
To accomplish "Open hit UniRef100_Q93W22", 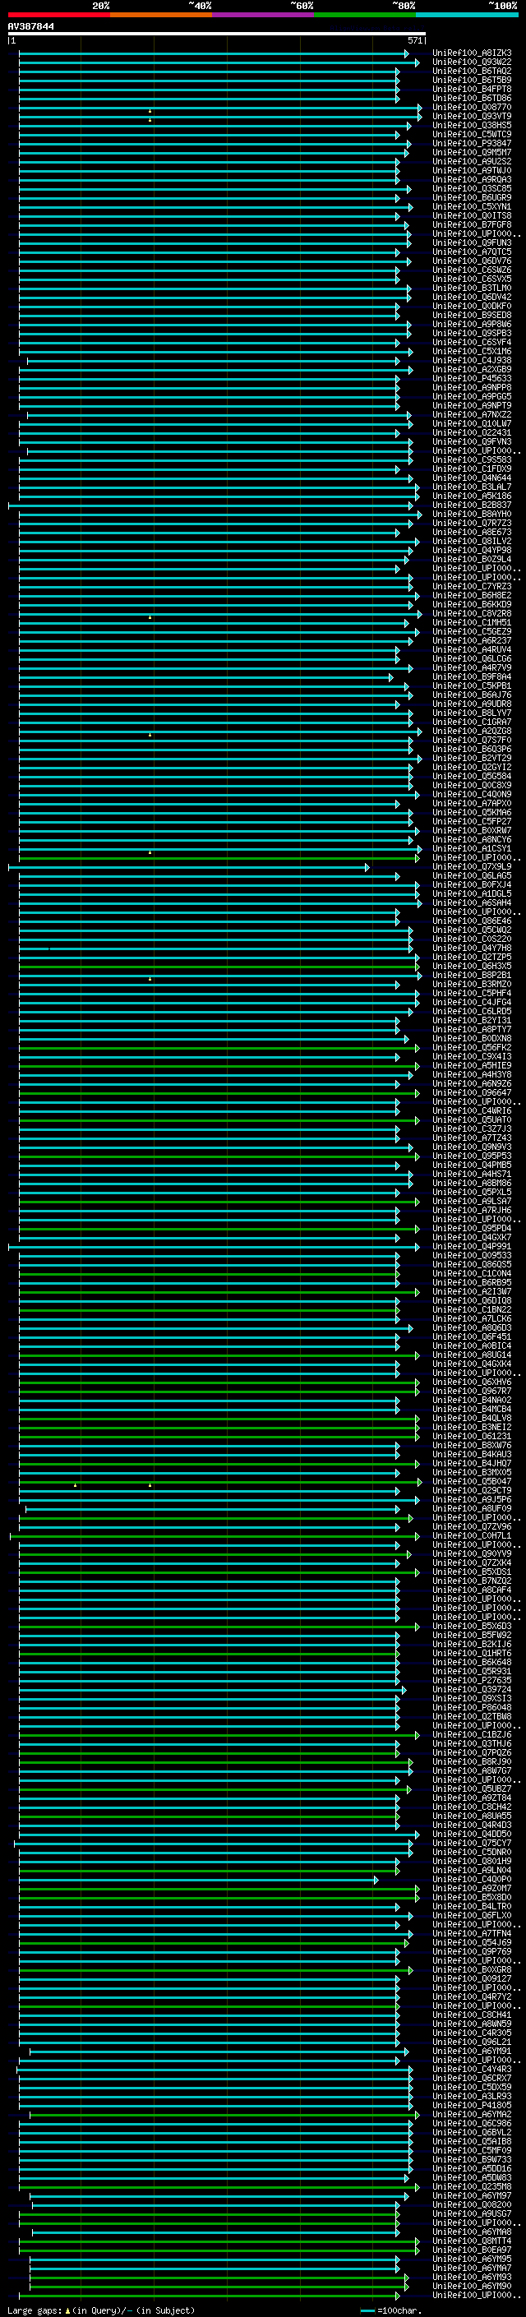I will [472, 62].
